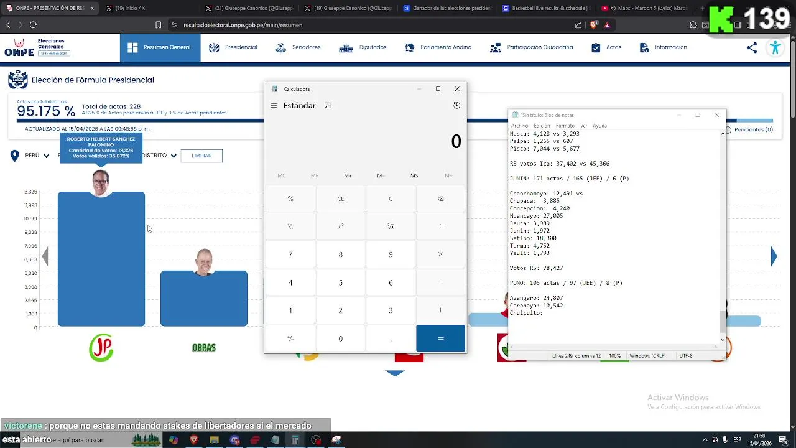796x448 pixels.
Task: Click the 0 key in Calculator
Action: click(x=340, y=338)
